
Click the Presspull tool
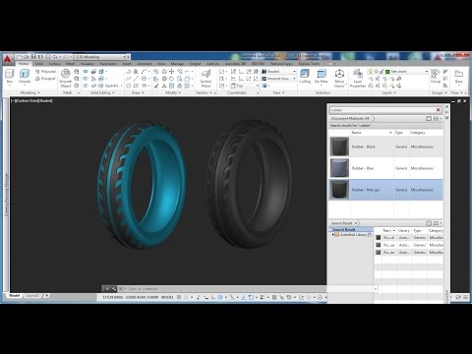pos(45,79)
